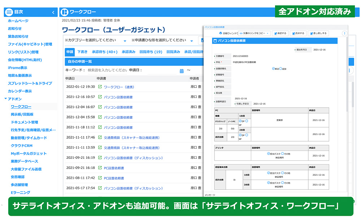Select Eラーニング in the sidebar
The height and width of the screenshot is (219, 361).
pyautogui.click(x=21, y=192)
